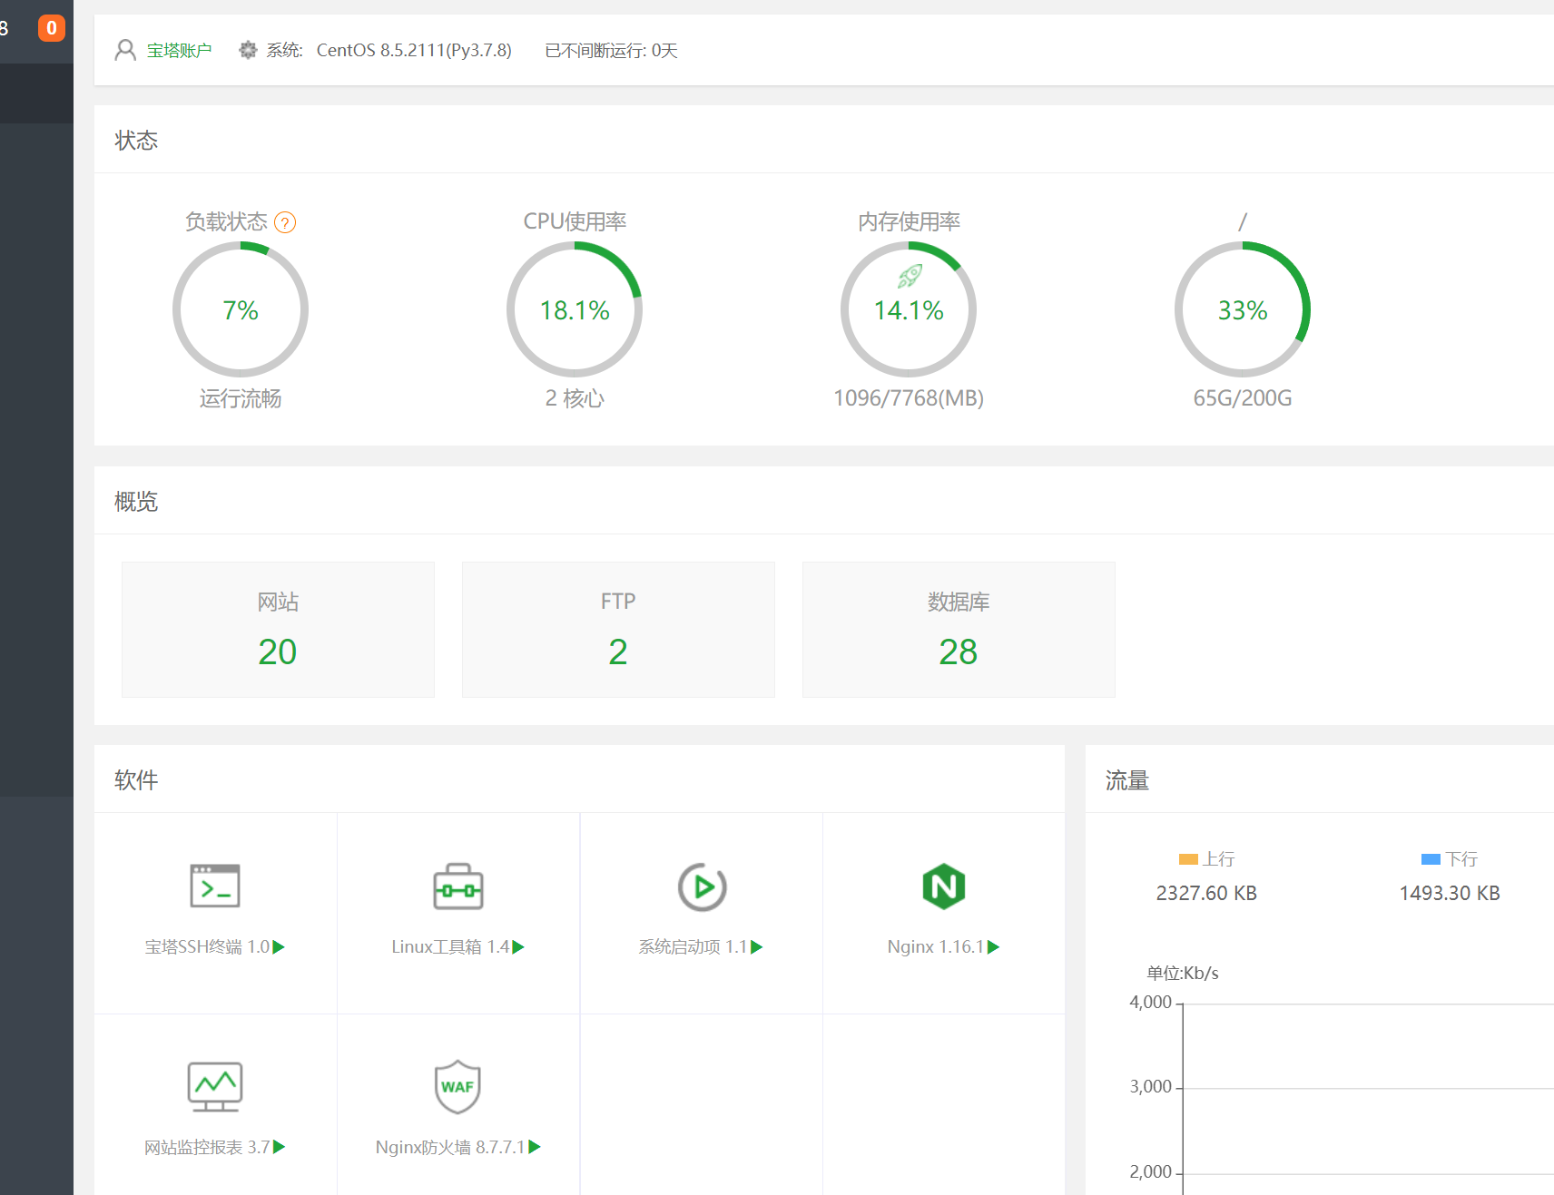Viewport: 1554px width, 1195px height.
Task: Click the CentOS 8.5.2111(Py3.7.8) system text
Action: (414, 51)
